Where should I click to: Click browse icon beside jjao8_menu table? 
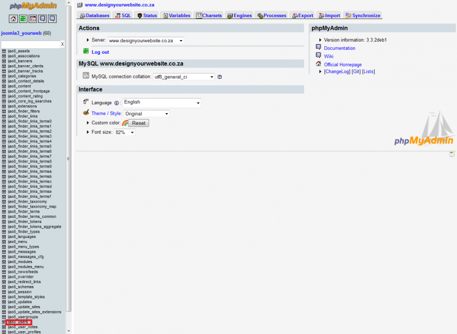coord(4,241)
